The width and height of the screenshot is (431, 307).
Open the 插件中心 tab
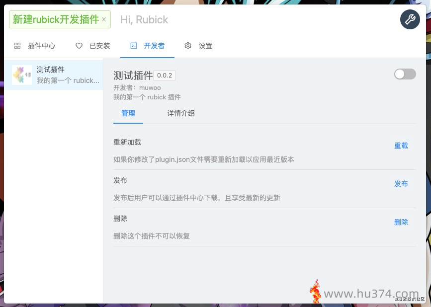(35, 46)
